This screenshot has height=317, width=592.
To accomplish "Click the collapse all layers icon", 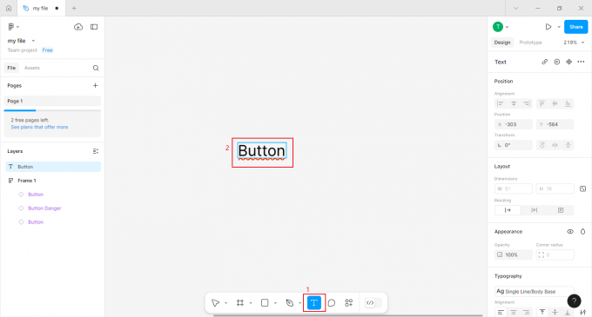I will 96,151.
